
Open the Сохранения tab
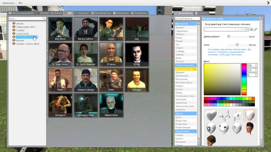coord(139,13)
